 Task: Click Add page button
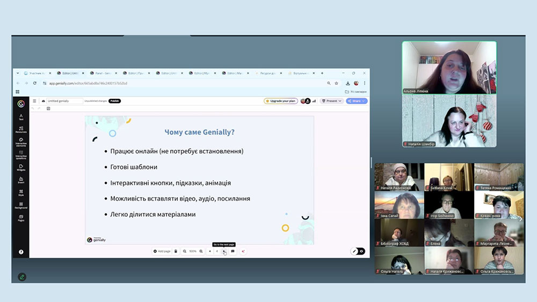click(162, 251)
